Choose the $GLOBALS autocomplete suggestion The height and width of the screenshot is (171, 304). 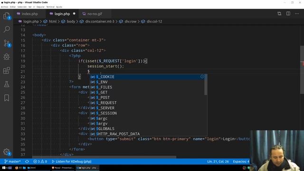coord(147,129)
